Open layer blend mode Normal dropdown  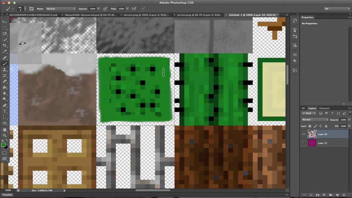(315, 120)
